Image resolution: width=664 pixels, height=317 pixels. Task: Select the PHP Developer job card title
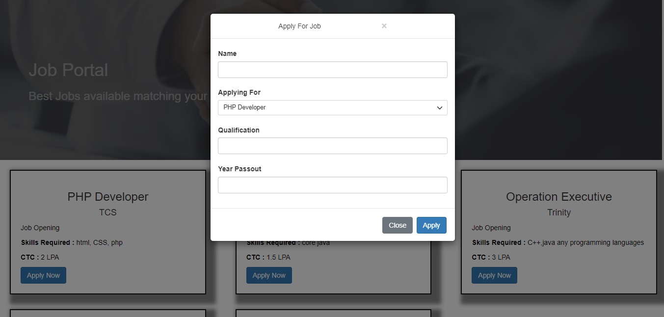107,196
